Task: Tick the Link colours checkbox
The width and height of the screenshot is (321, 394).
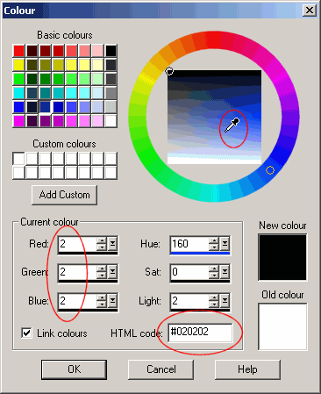Action: click(26, 333)
